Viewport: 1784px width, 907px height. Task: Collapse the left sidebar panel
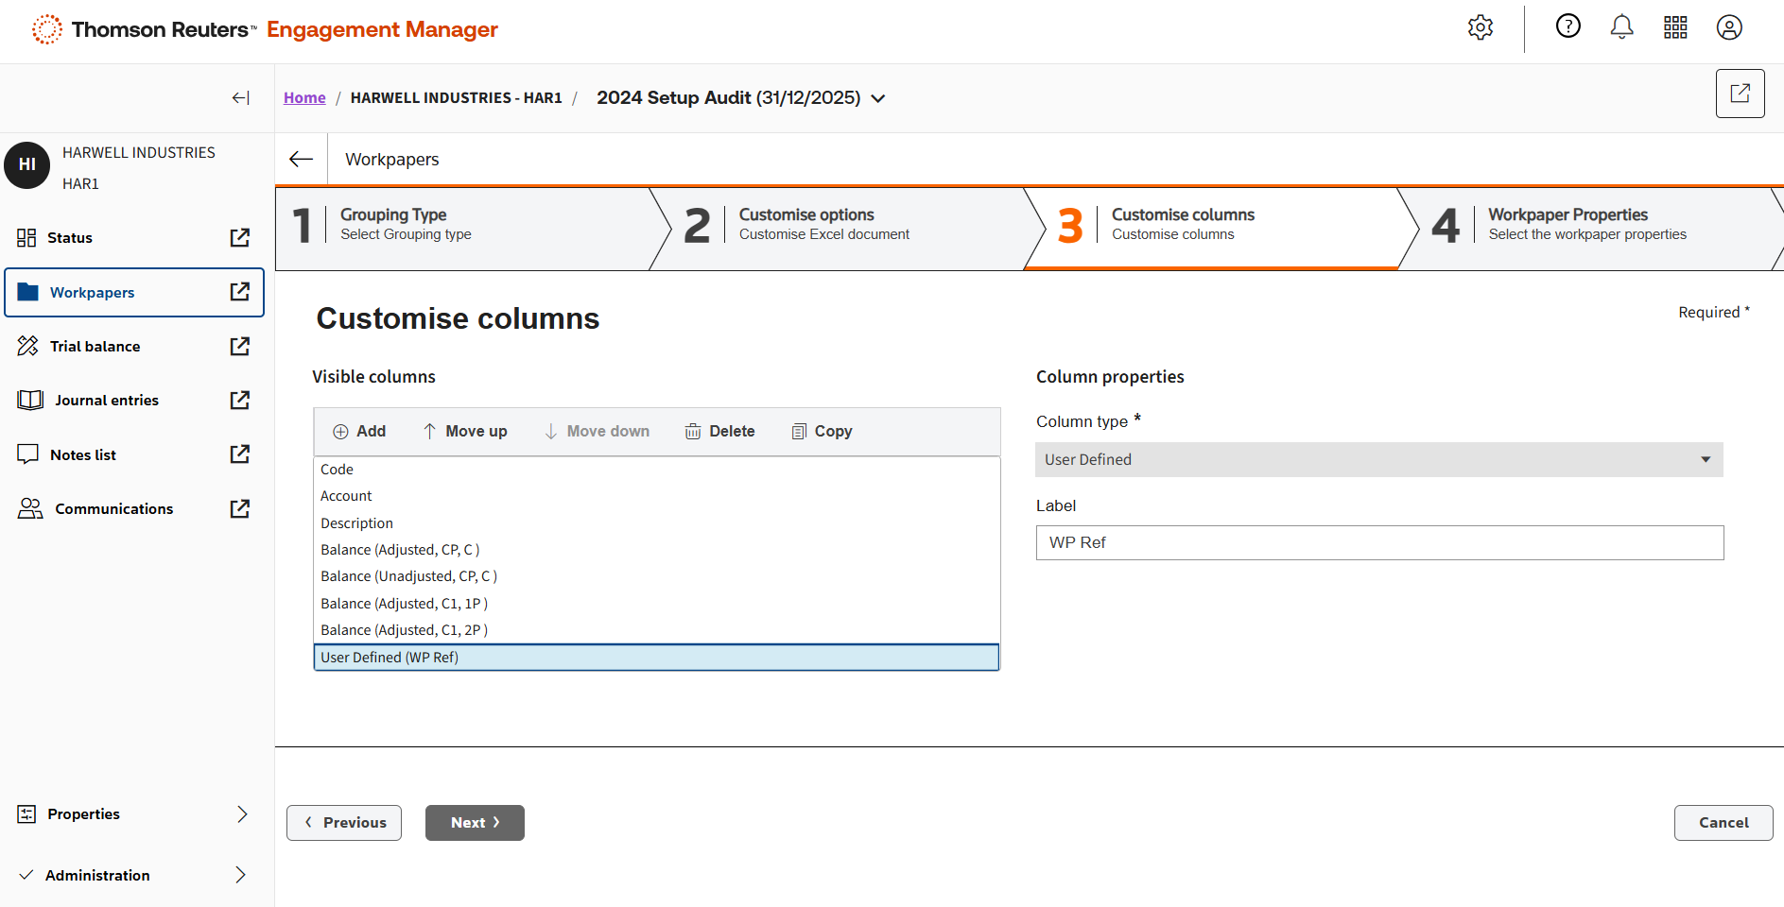[240, 97]
